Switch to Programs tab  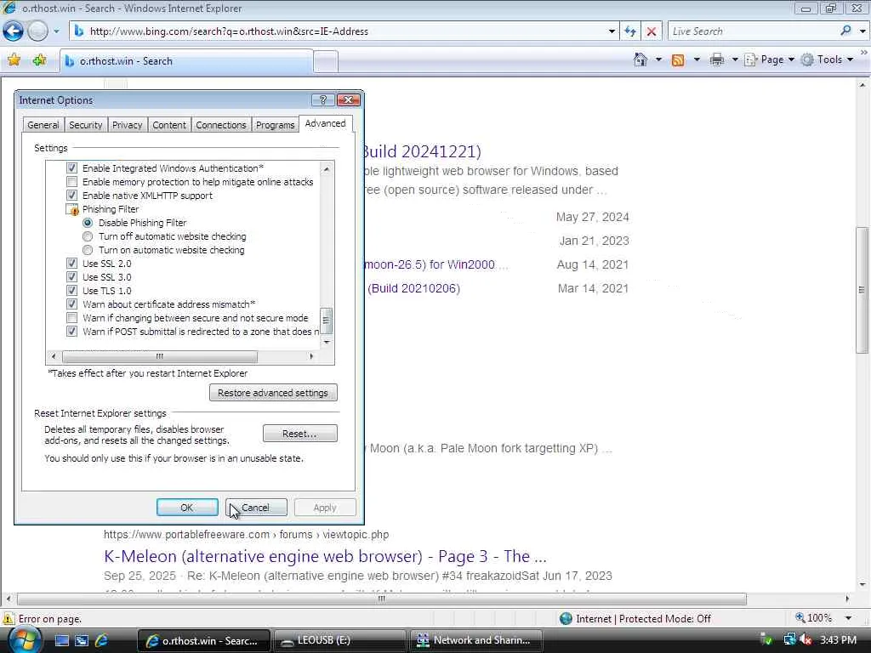(x=275, y=125)
